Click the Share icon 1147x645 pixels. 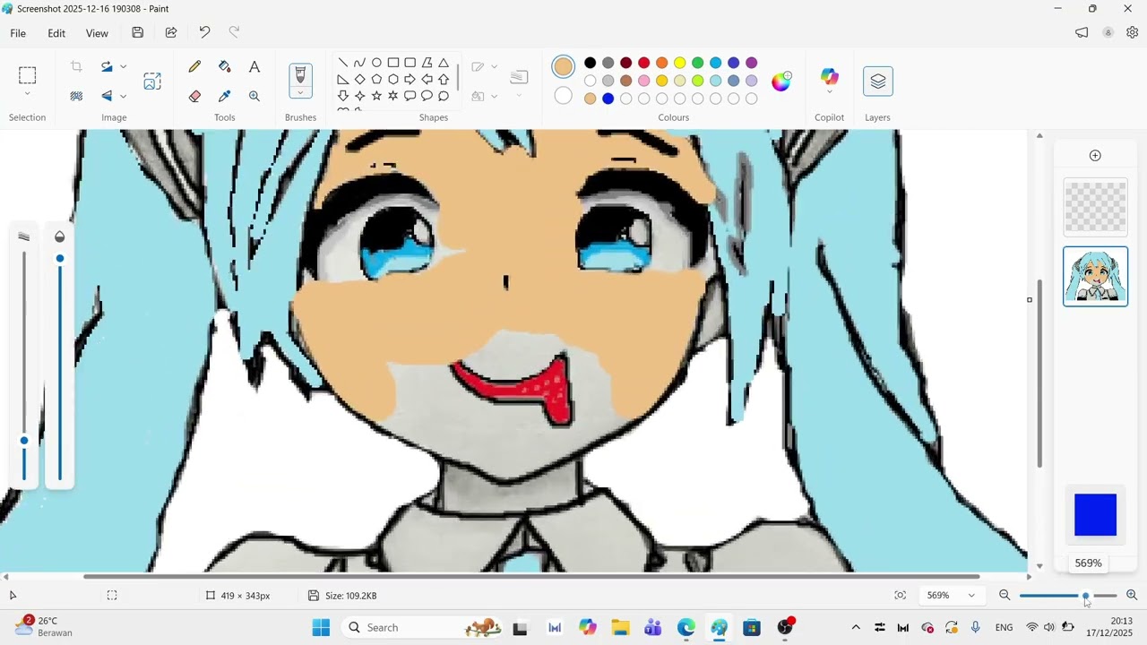(171, 33)
